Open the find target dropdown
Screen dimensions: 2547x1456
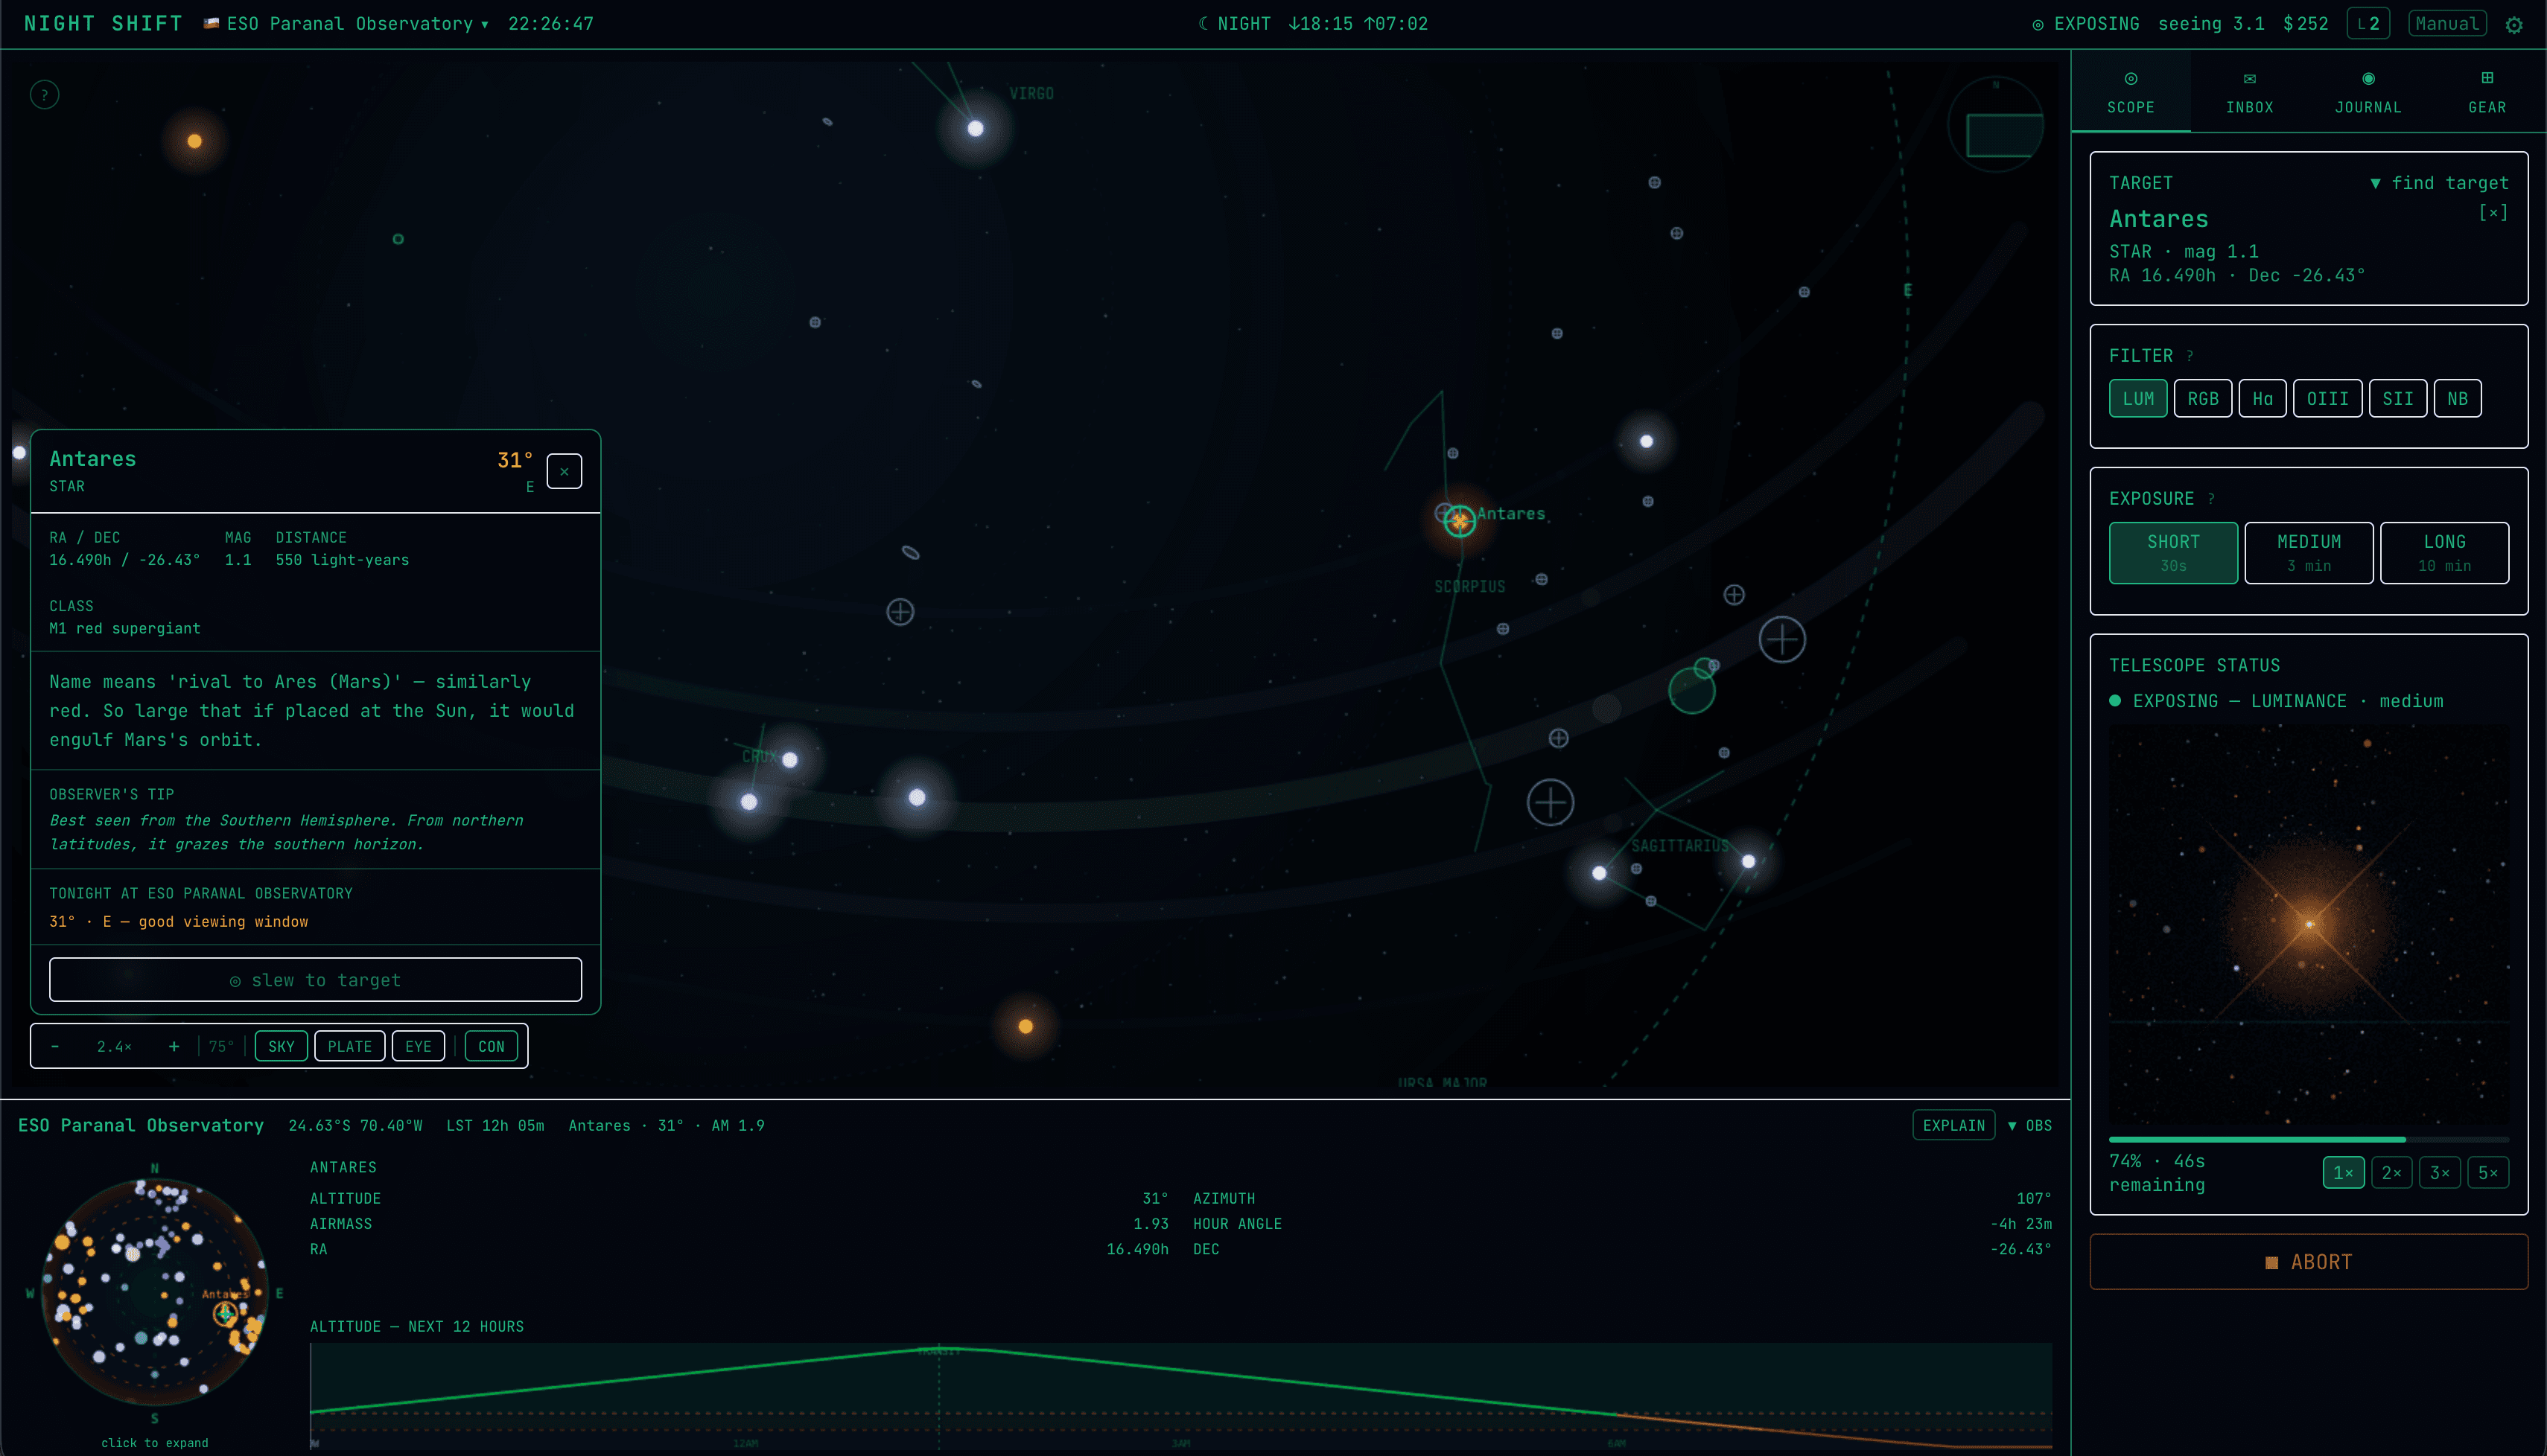pos(2439,183)
